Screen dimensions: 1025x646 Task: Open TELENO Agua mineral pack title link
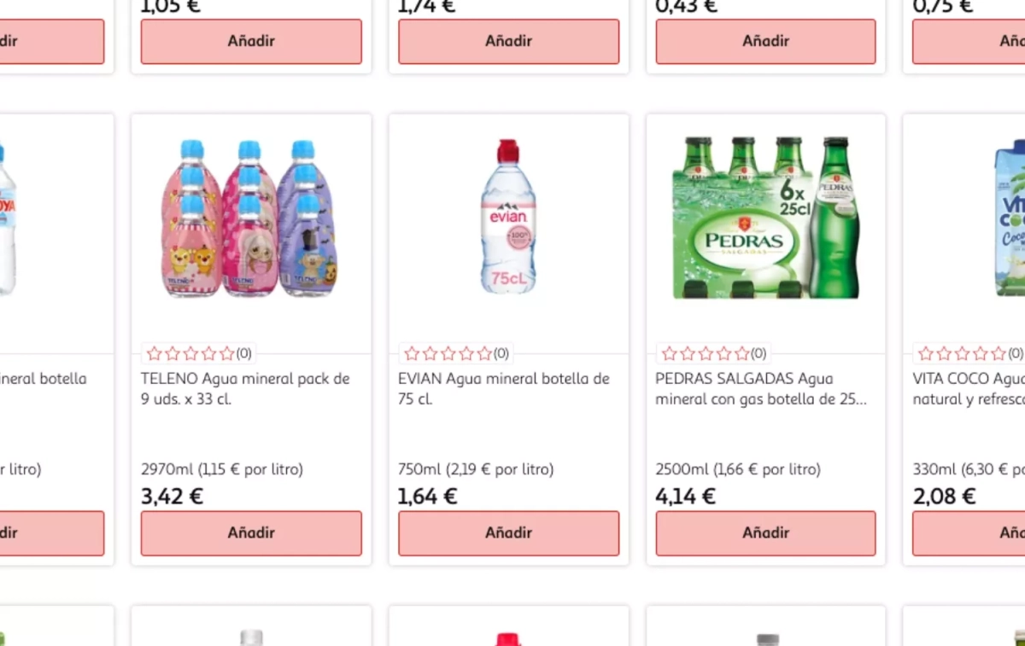click(x=245, y=388)
